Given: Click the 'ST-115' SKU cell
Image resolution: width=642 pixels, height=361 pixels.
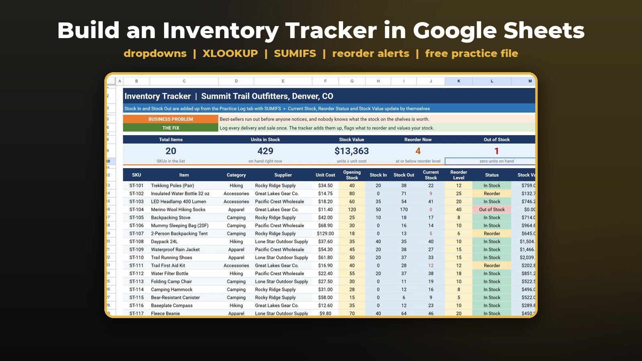Looking at the screenshot, I should click(x=136, y=298).
